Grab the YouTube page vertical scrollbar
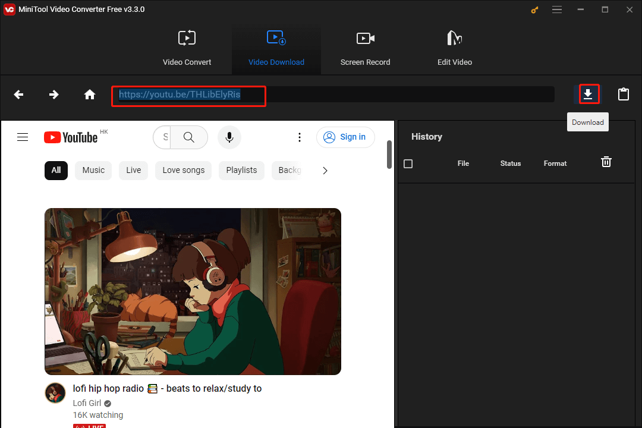This screenshot has height=428, width=642. [x=389, y=155]
